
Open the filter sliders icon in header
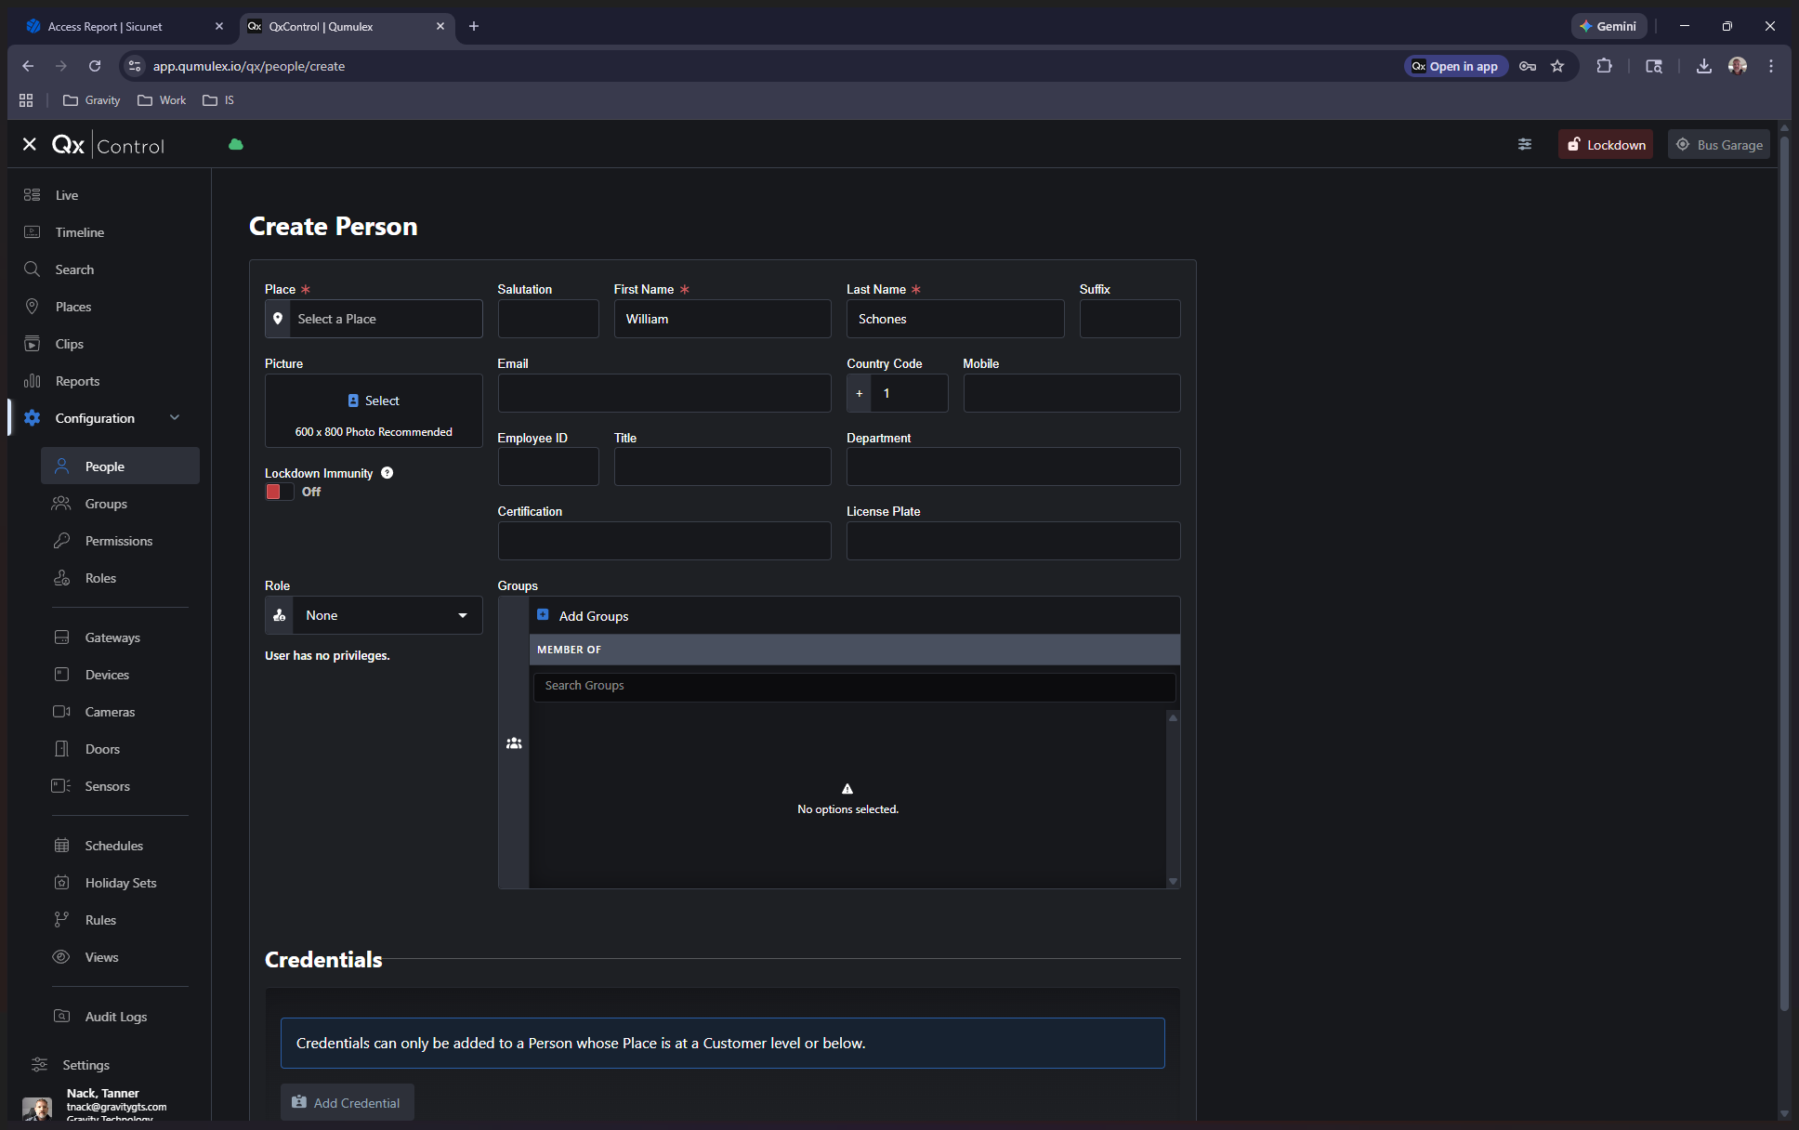1525,144
